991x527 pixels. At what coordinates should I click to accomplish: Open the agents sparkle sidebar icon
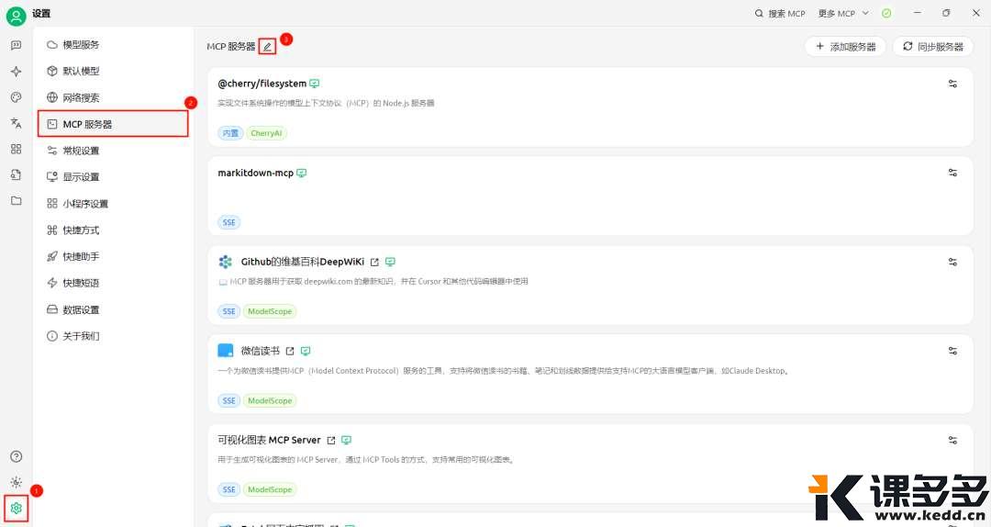point(17,72)
